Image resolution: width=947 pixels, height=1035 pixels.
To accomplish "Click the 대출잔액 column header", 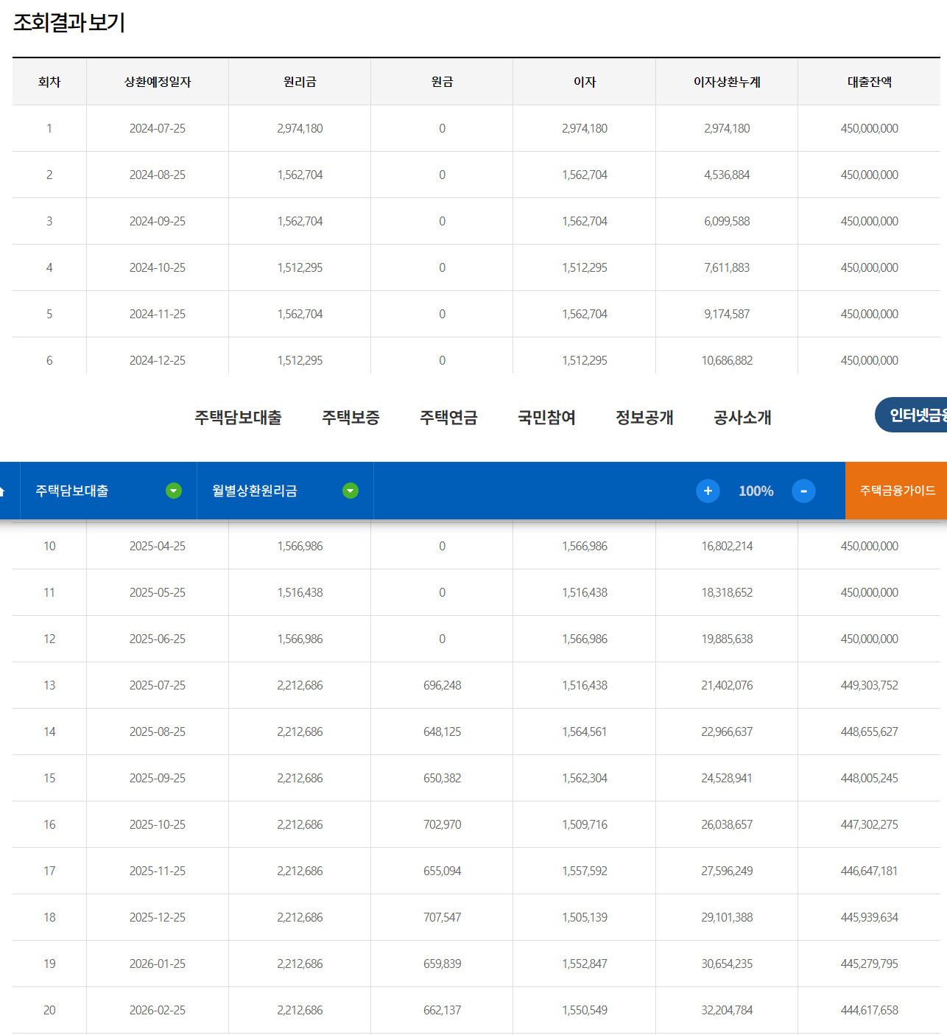I will (x=870, y=82).
